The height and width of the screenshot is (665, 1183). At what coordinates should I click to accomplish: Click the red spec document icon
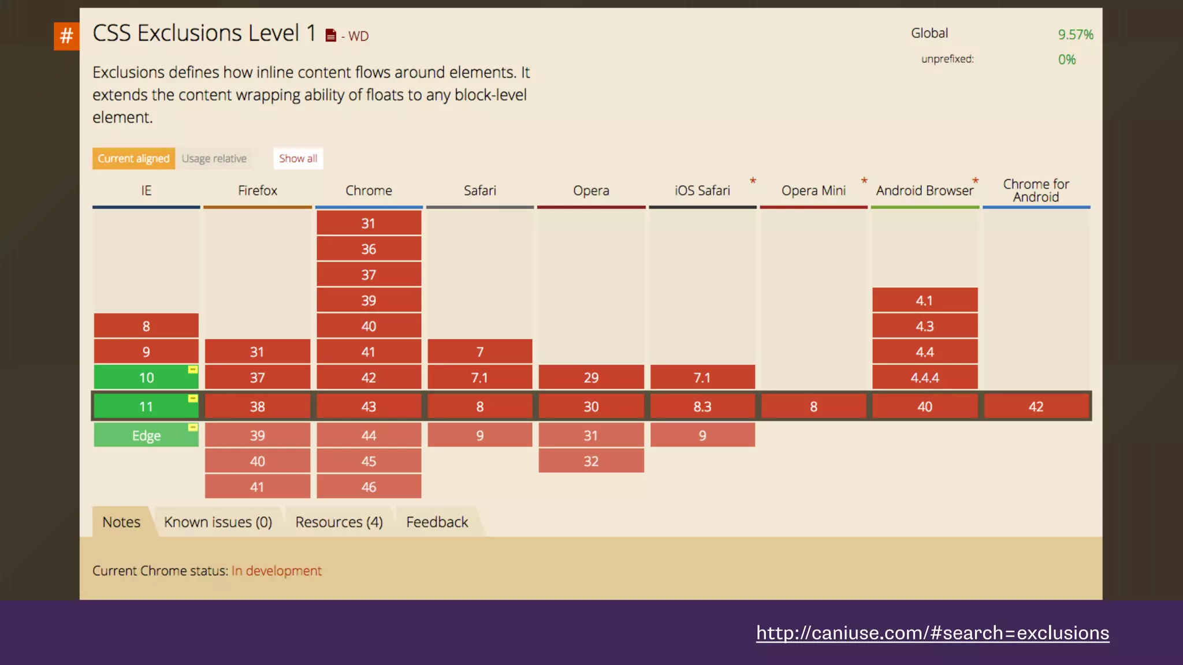(x=330, y=36)
